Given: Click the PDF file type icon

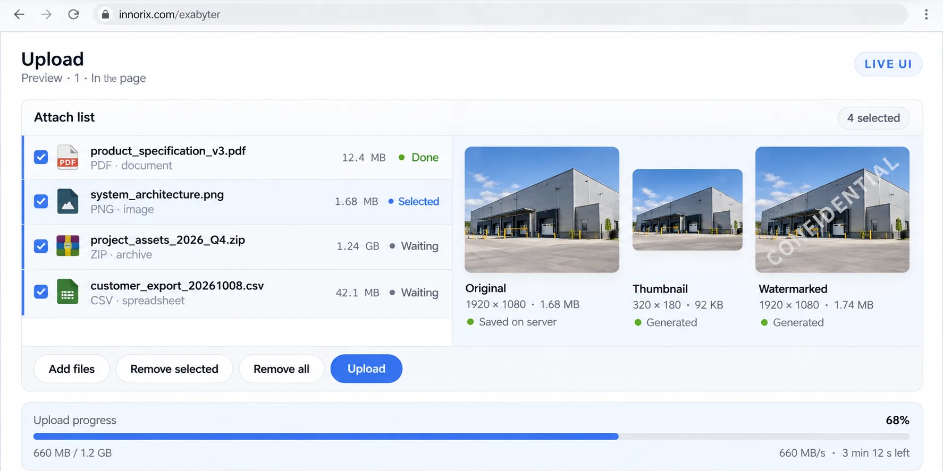Looking at the screenshot, I should point(68,157).
